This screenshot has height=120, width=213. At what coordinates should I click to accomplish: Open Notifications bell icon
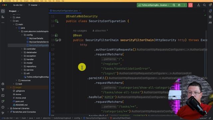pyautogui.click(x=210, y=11)
